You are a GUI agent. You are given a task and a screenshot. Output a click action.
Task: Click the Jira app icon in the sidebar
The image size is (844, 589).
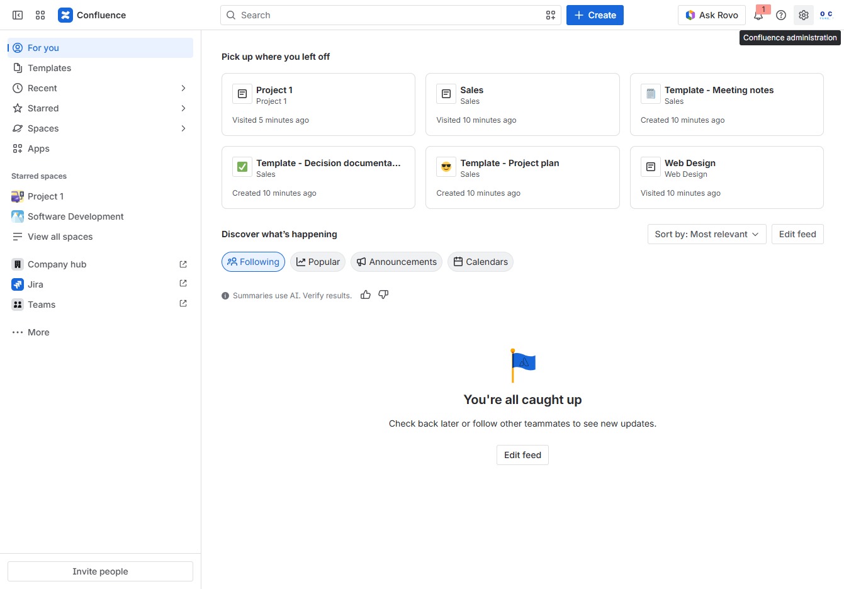(x=18, y=284)
